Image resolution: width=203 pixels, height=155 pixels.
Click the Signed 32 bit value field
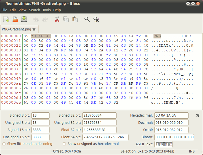point(99,115)
